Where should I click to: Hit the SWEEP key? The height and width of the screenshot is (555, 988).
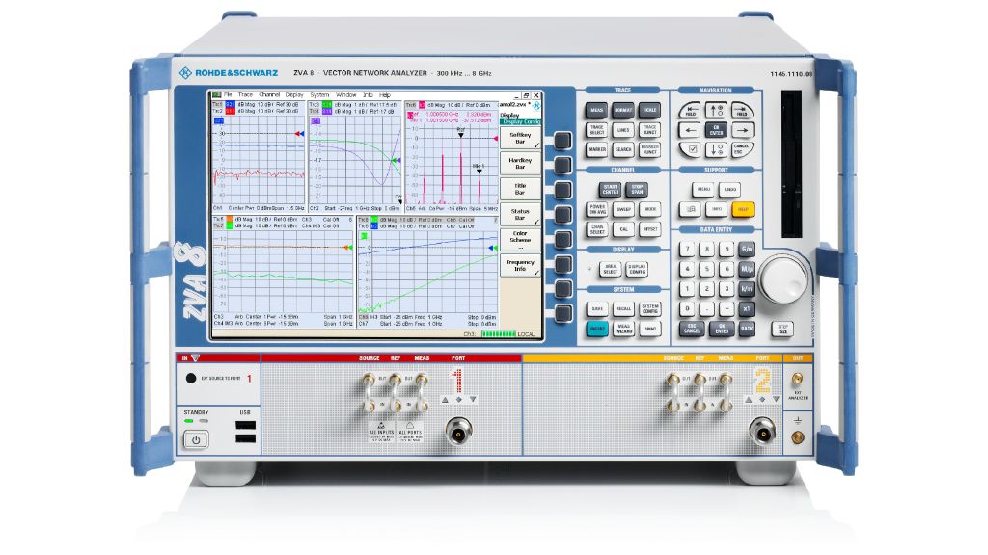[623, 209]
